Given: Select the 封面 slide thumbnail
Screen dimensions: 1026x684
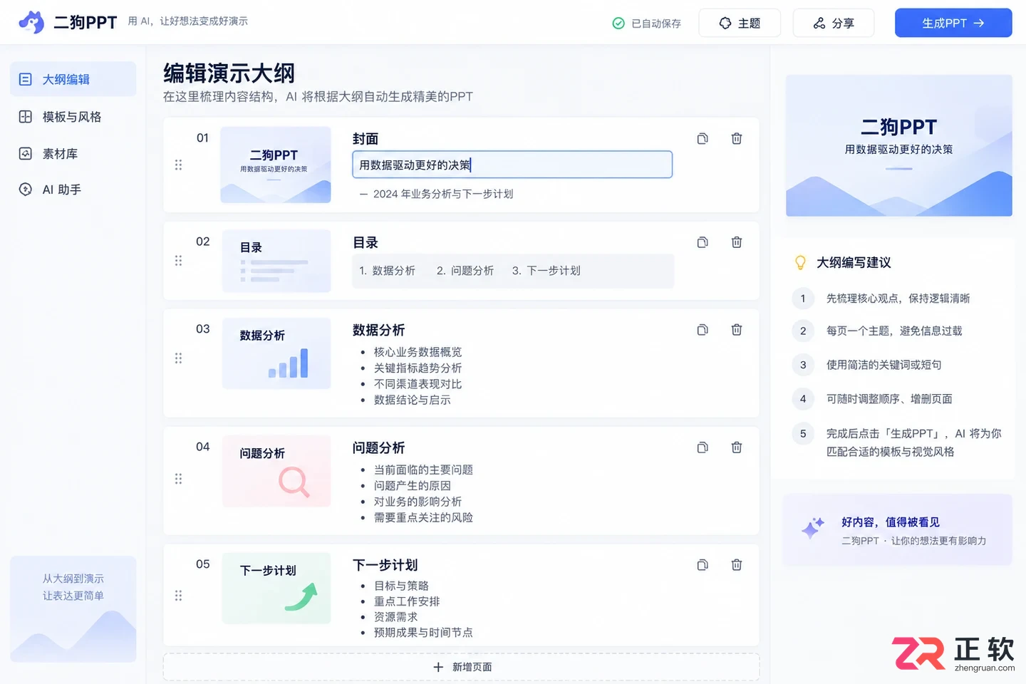Looking at the screenshot, I should point(276,165).
